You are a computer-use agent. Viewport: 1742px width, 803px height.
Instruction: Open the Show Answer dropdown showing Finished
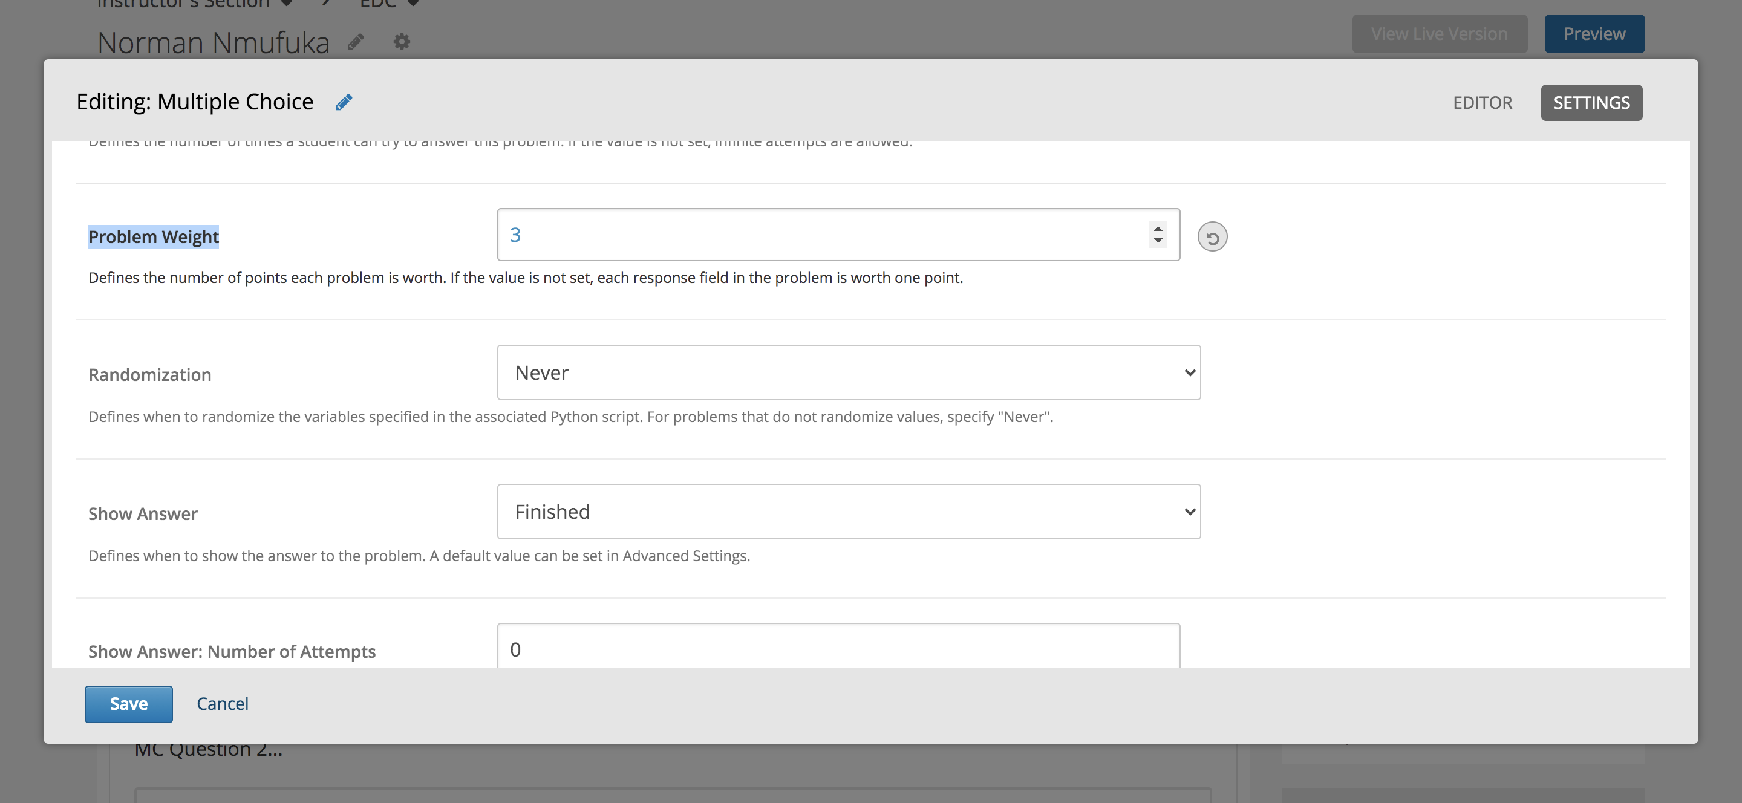(849, 512)
